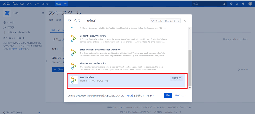
Task: Open ブログ in the sidebar
Action: [x=11, y=27]
